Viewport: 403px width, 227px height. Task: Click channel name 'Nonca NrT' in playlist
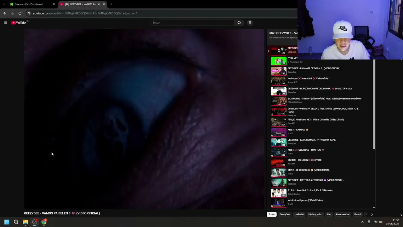[x=292, y=82]
